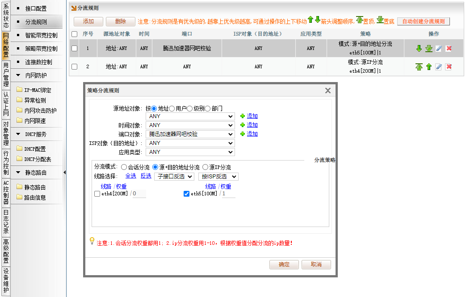
Task: Check the eth4[200M] line checkbox
Action: click(97, 194)
